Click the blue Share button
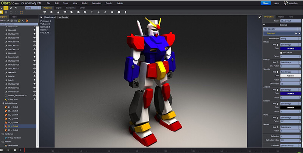The height and width of the screenshot is (153, 303). click(266, 3)
